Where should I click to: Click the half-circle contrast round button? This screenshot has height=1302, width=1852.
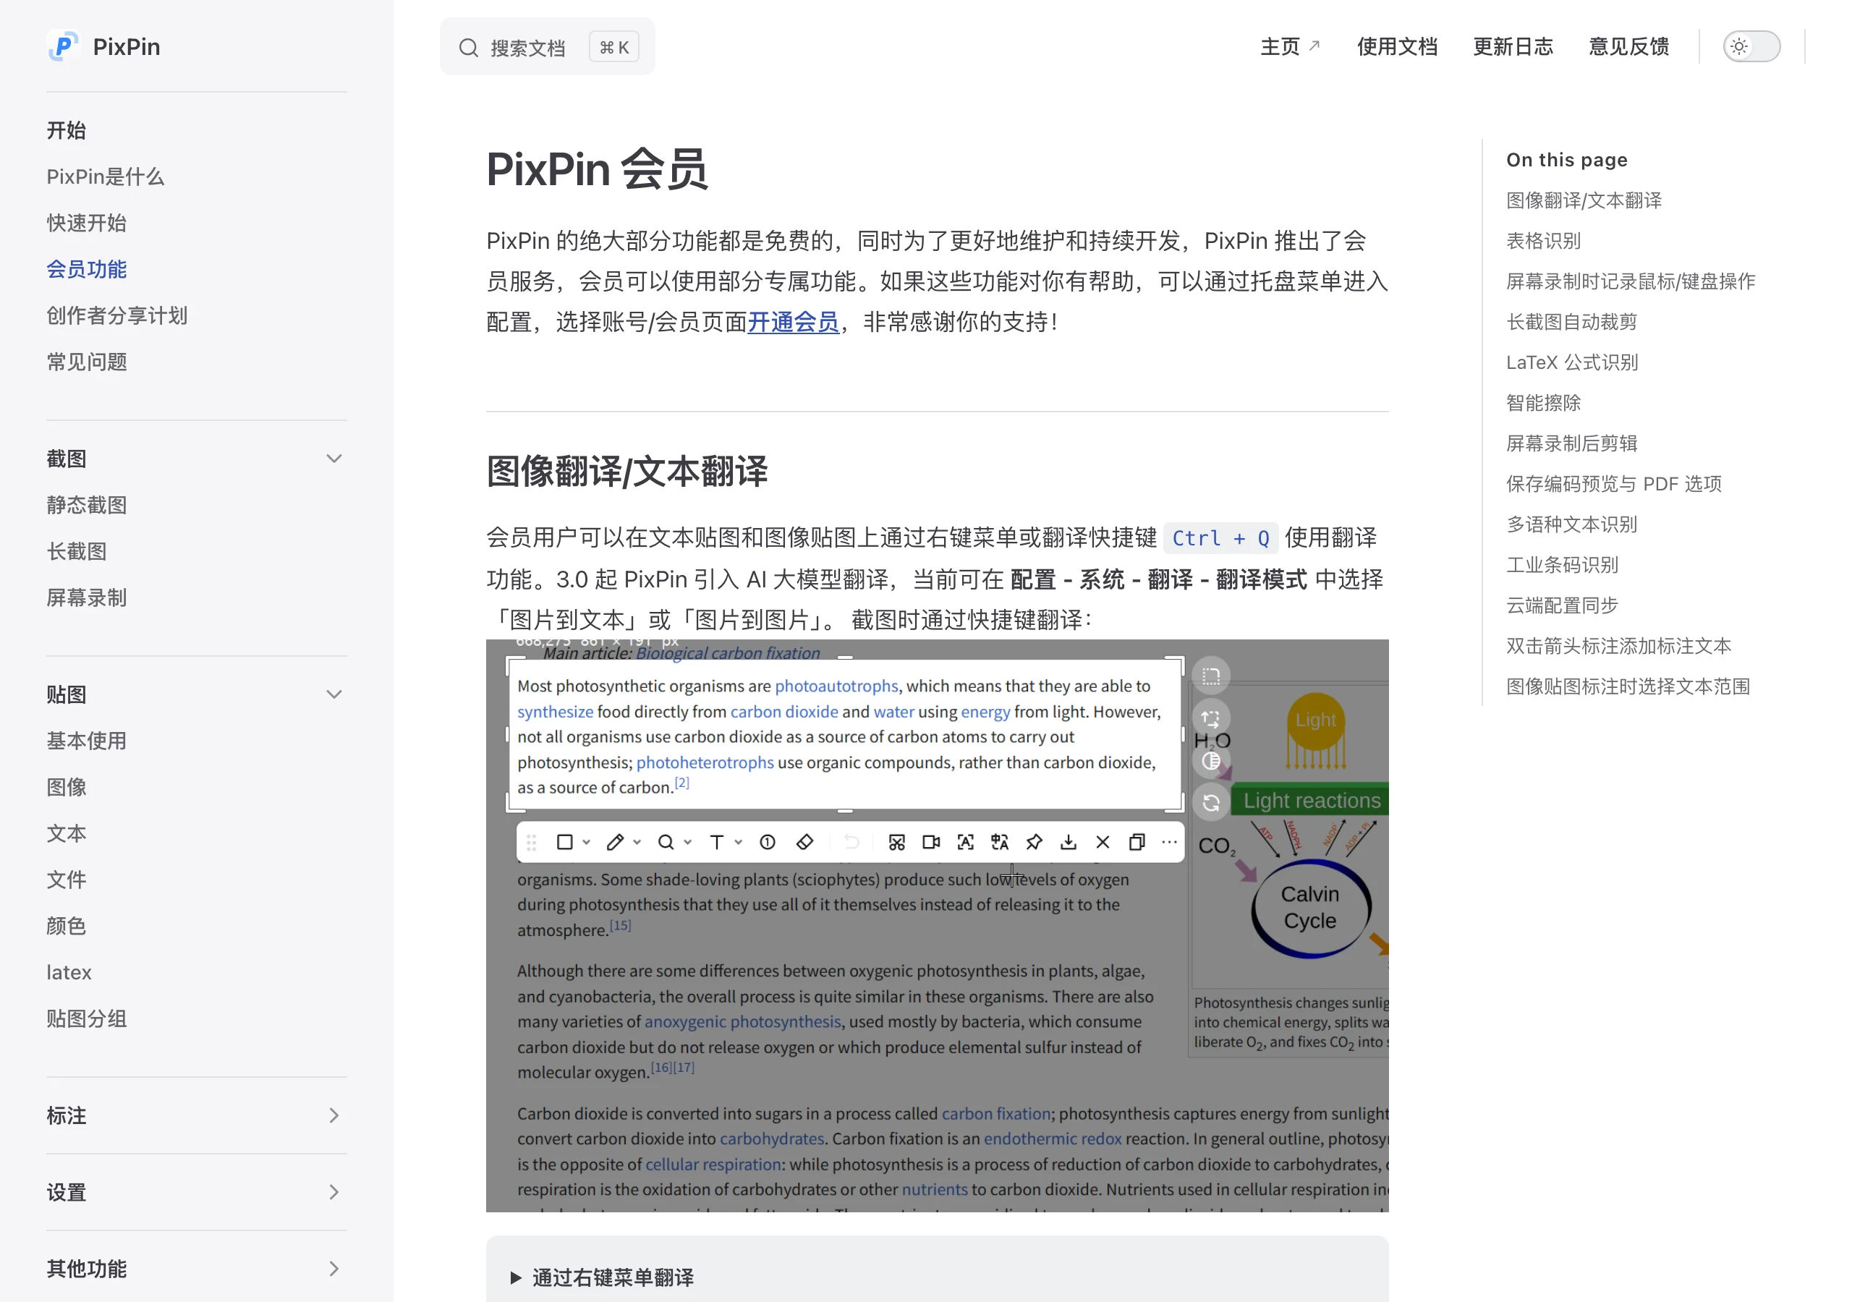(1211, 761)
